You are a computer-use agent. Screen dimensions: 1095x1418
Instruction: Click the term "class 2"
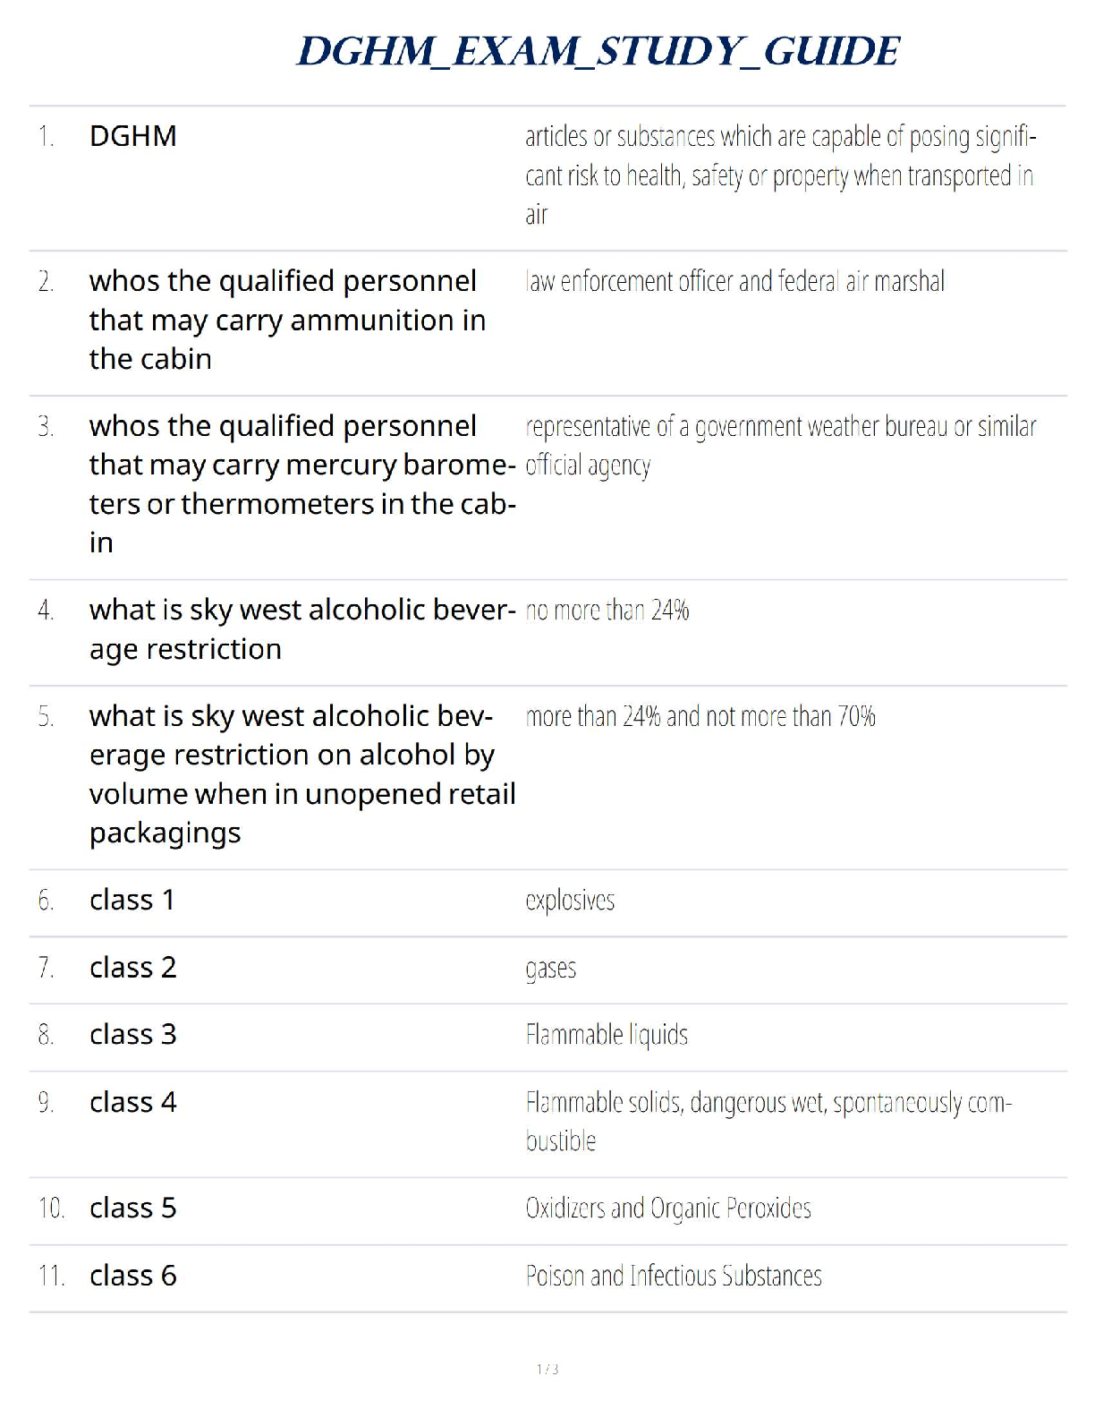point(132,967)
